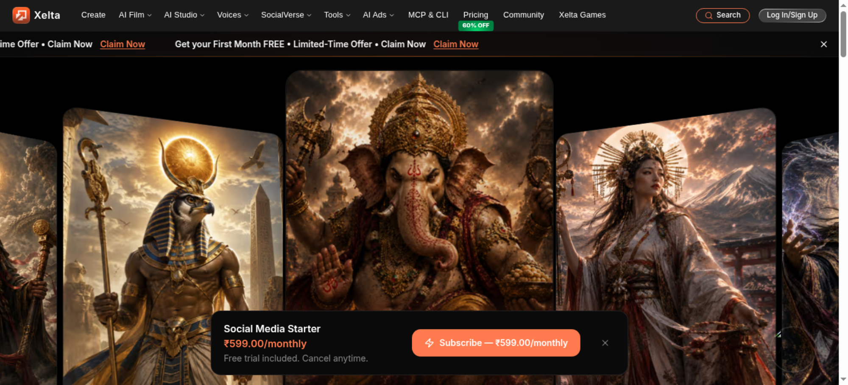
Task: Click the magnifier icon in Search
Action: pos(709,16)
